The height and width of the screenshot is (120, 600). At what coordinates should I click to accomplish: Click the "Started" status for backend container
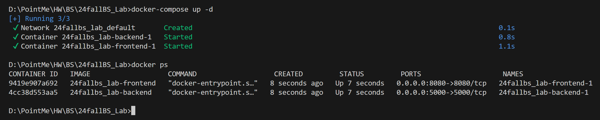tap(178, 37)
